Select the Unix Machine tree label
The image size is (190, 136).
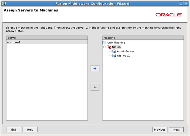[116, 43]
